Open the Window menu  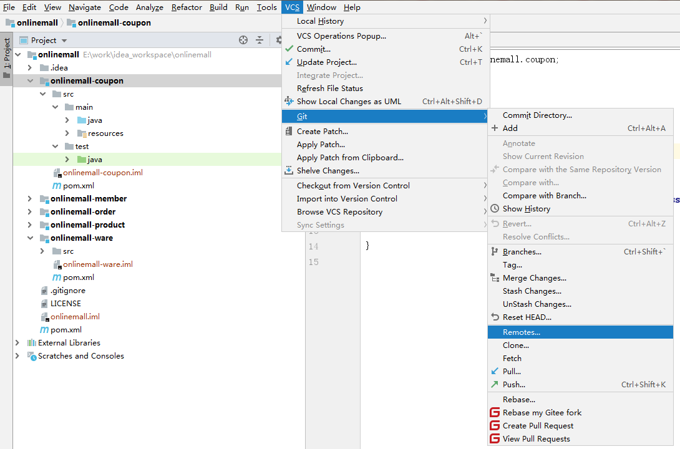(x=321, y=7)
